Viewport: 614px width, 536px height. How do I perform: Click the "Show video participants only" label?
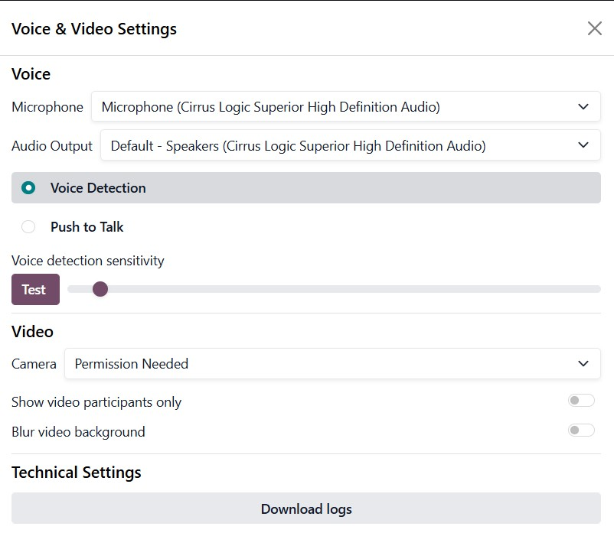click(96, 402)
